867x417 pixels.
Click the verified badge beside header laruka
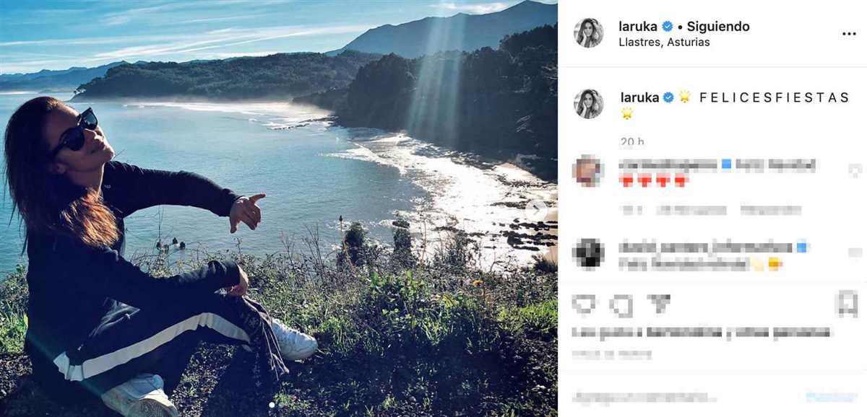[x=668, y=27]
